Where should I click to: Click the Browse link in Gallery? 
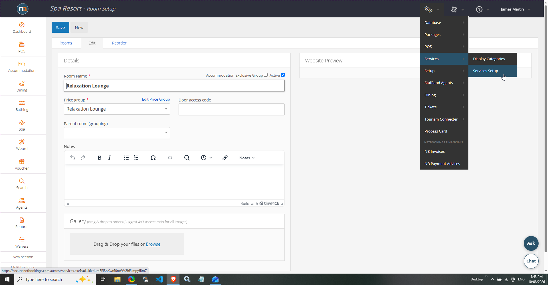pos(153,244)
